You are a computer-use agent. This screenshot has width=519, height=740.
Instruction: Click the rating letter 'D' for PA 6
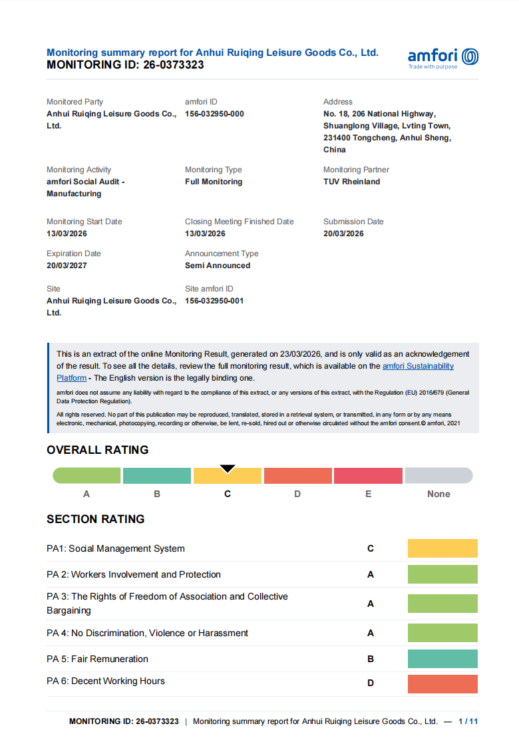tap(371, 683)
